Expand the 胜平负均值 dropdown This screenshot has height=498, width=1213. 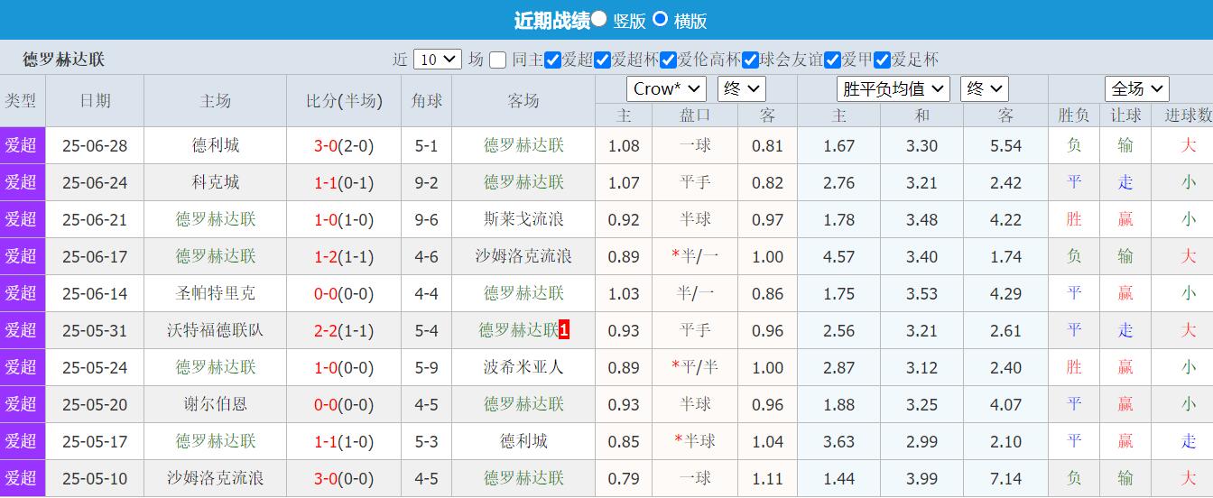click(894, 88)
